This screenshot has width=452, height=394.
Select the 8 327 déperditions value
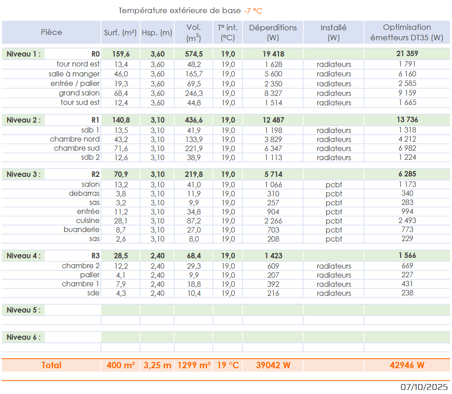(273, 93)
